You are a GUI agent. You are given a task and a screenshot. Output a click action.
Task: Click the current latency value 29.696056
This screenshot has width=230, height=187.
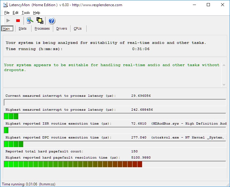pyautogui.click(x=141, y=96)
